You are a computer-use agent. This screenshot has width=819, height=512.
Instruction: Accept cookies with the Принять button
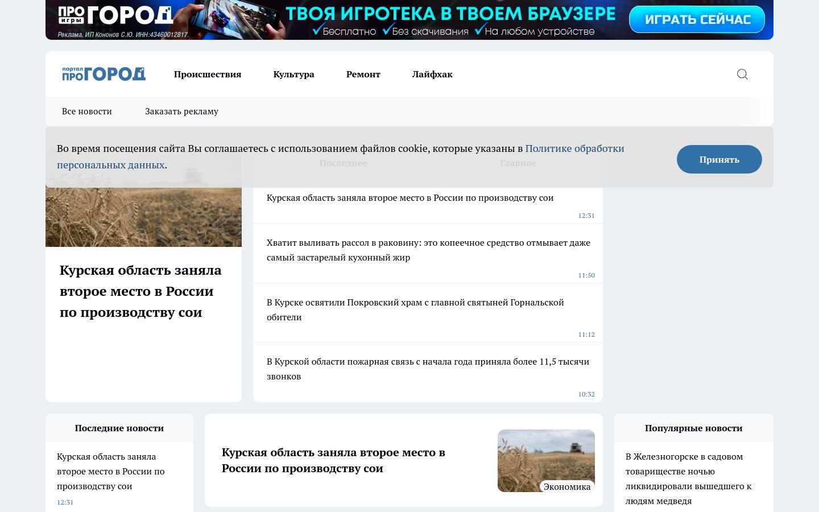point(719,159)
